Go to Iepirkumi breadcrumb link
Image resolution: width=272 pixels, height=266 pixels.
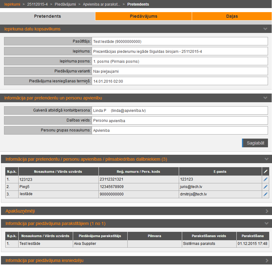[x=12, y=4]
